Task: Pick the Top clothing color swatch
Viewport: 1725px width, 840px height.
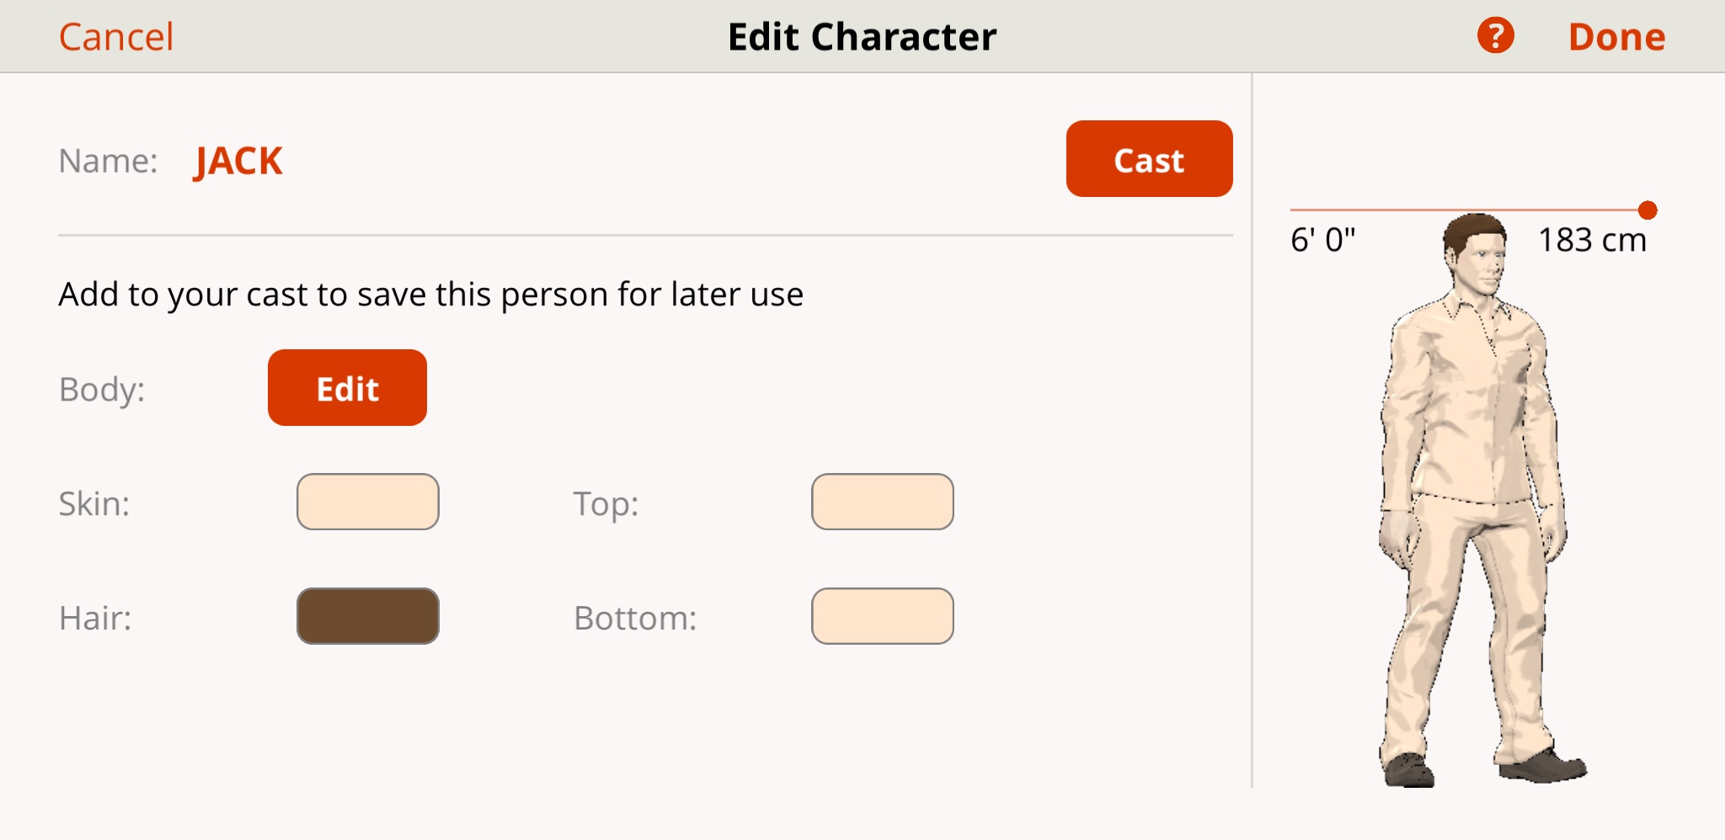Action: click(x=882, y=502)
